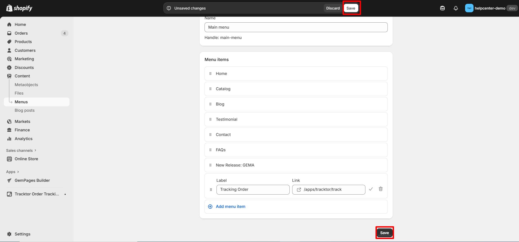
Task: Expand Sales channels section
Action: pyautogui.click(x=21, y=150)
